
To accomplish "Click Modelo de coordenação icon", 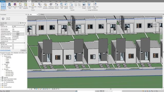I will 51,5.
